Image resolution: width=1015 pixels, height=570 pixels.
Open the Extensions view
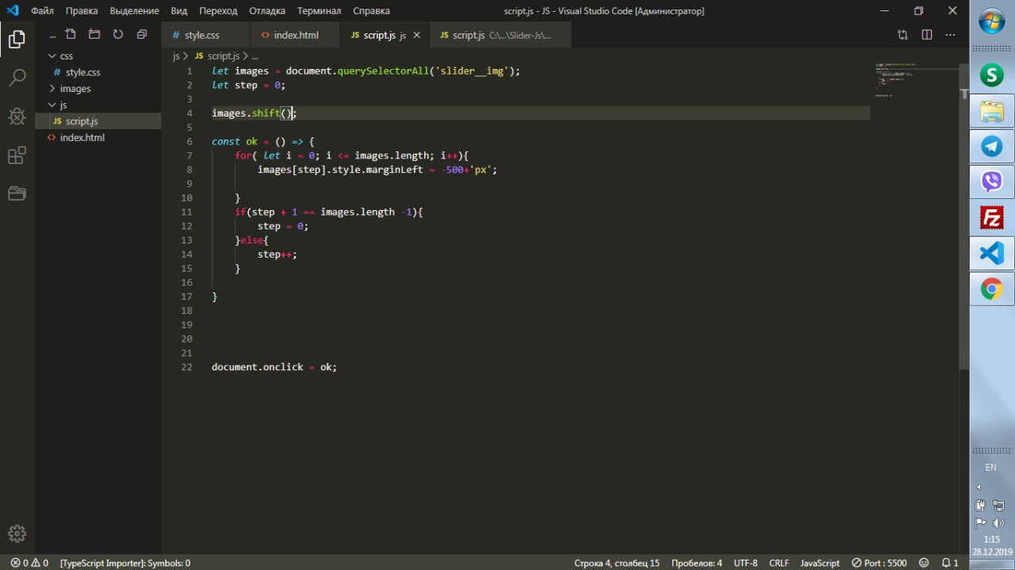pos(17,155)
